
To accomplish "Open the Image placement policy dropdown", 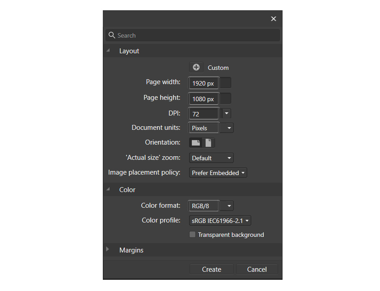I will [243, 172].
